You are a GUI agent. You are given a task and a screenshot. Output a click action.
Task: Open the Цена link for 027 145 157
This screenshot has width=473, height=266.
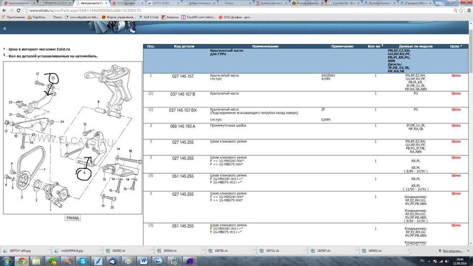click(456, 75)
